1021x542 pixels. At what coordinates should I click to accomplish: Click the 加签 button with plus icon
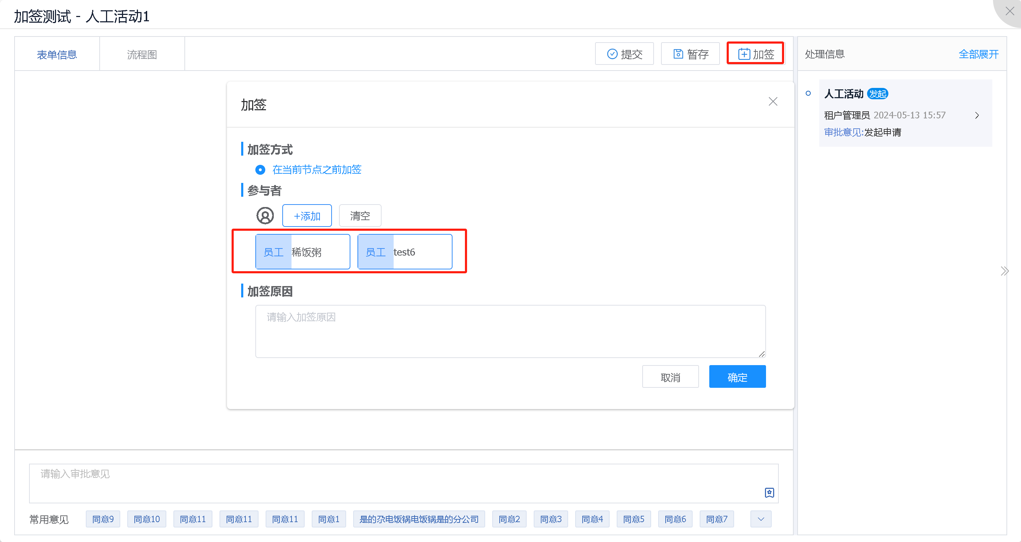[755, 54]
